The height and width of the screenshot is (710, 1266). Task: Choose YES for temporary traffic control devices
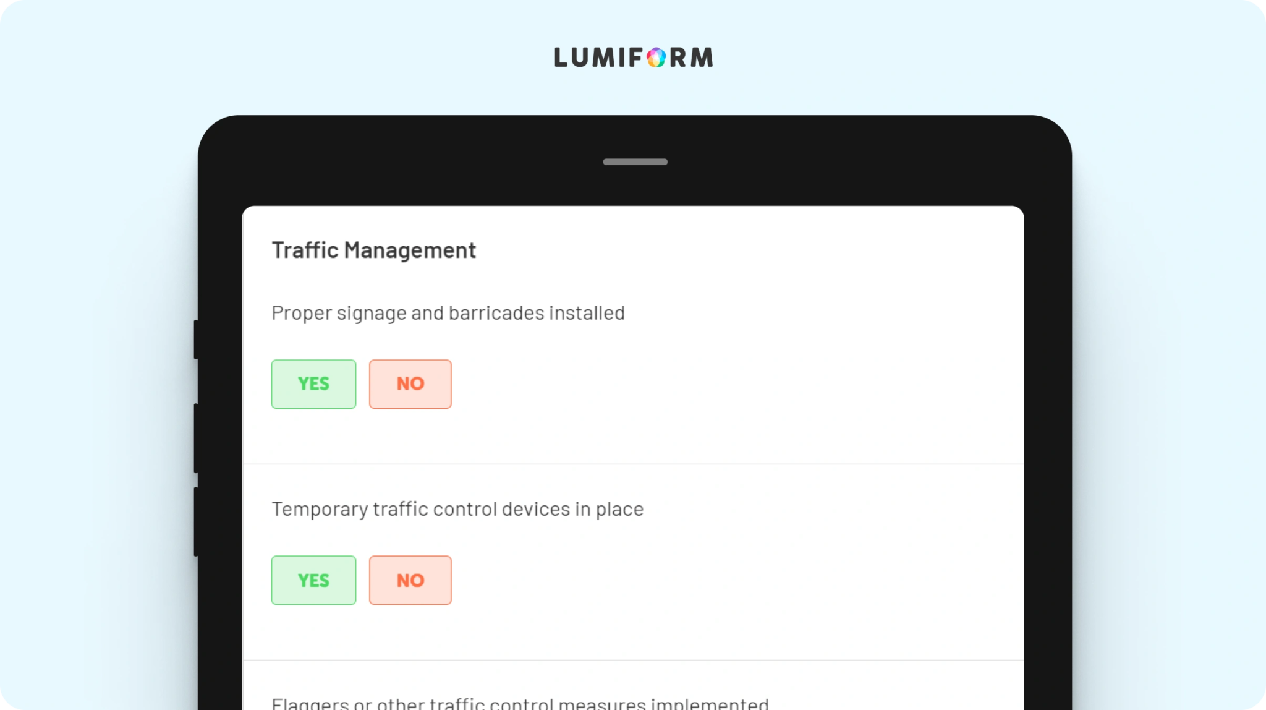[313, 580]
